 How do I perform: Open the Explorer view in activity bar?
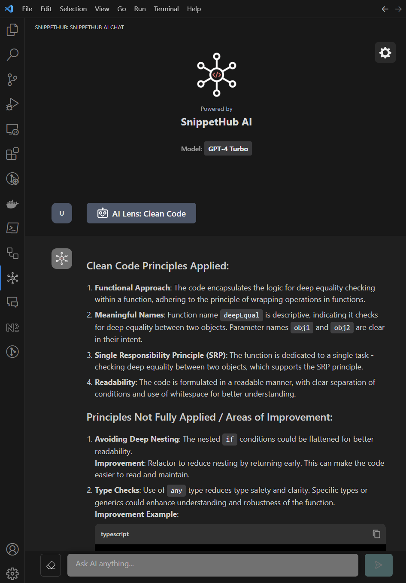click(12, 30)
